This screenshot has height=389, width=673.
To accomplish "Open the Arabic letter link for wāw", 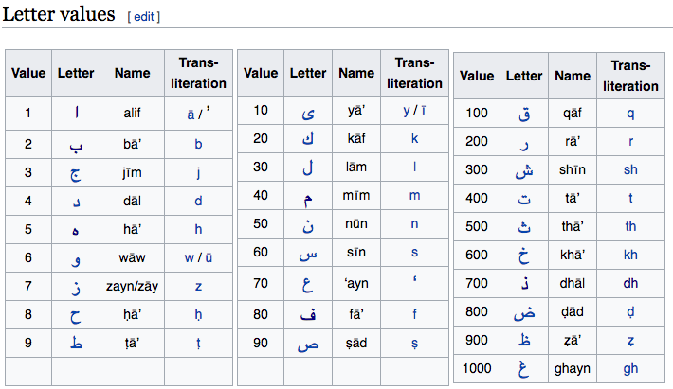I will (x=76, y=258).
